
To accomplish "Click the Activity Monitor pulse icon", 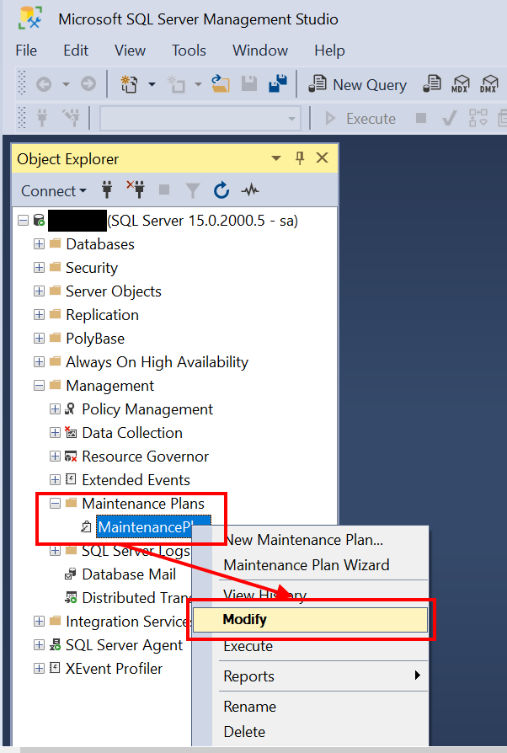I will click(x=250, y=190).
